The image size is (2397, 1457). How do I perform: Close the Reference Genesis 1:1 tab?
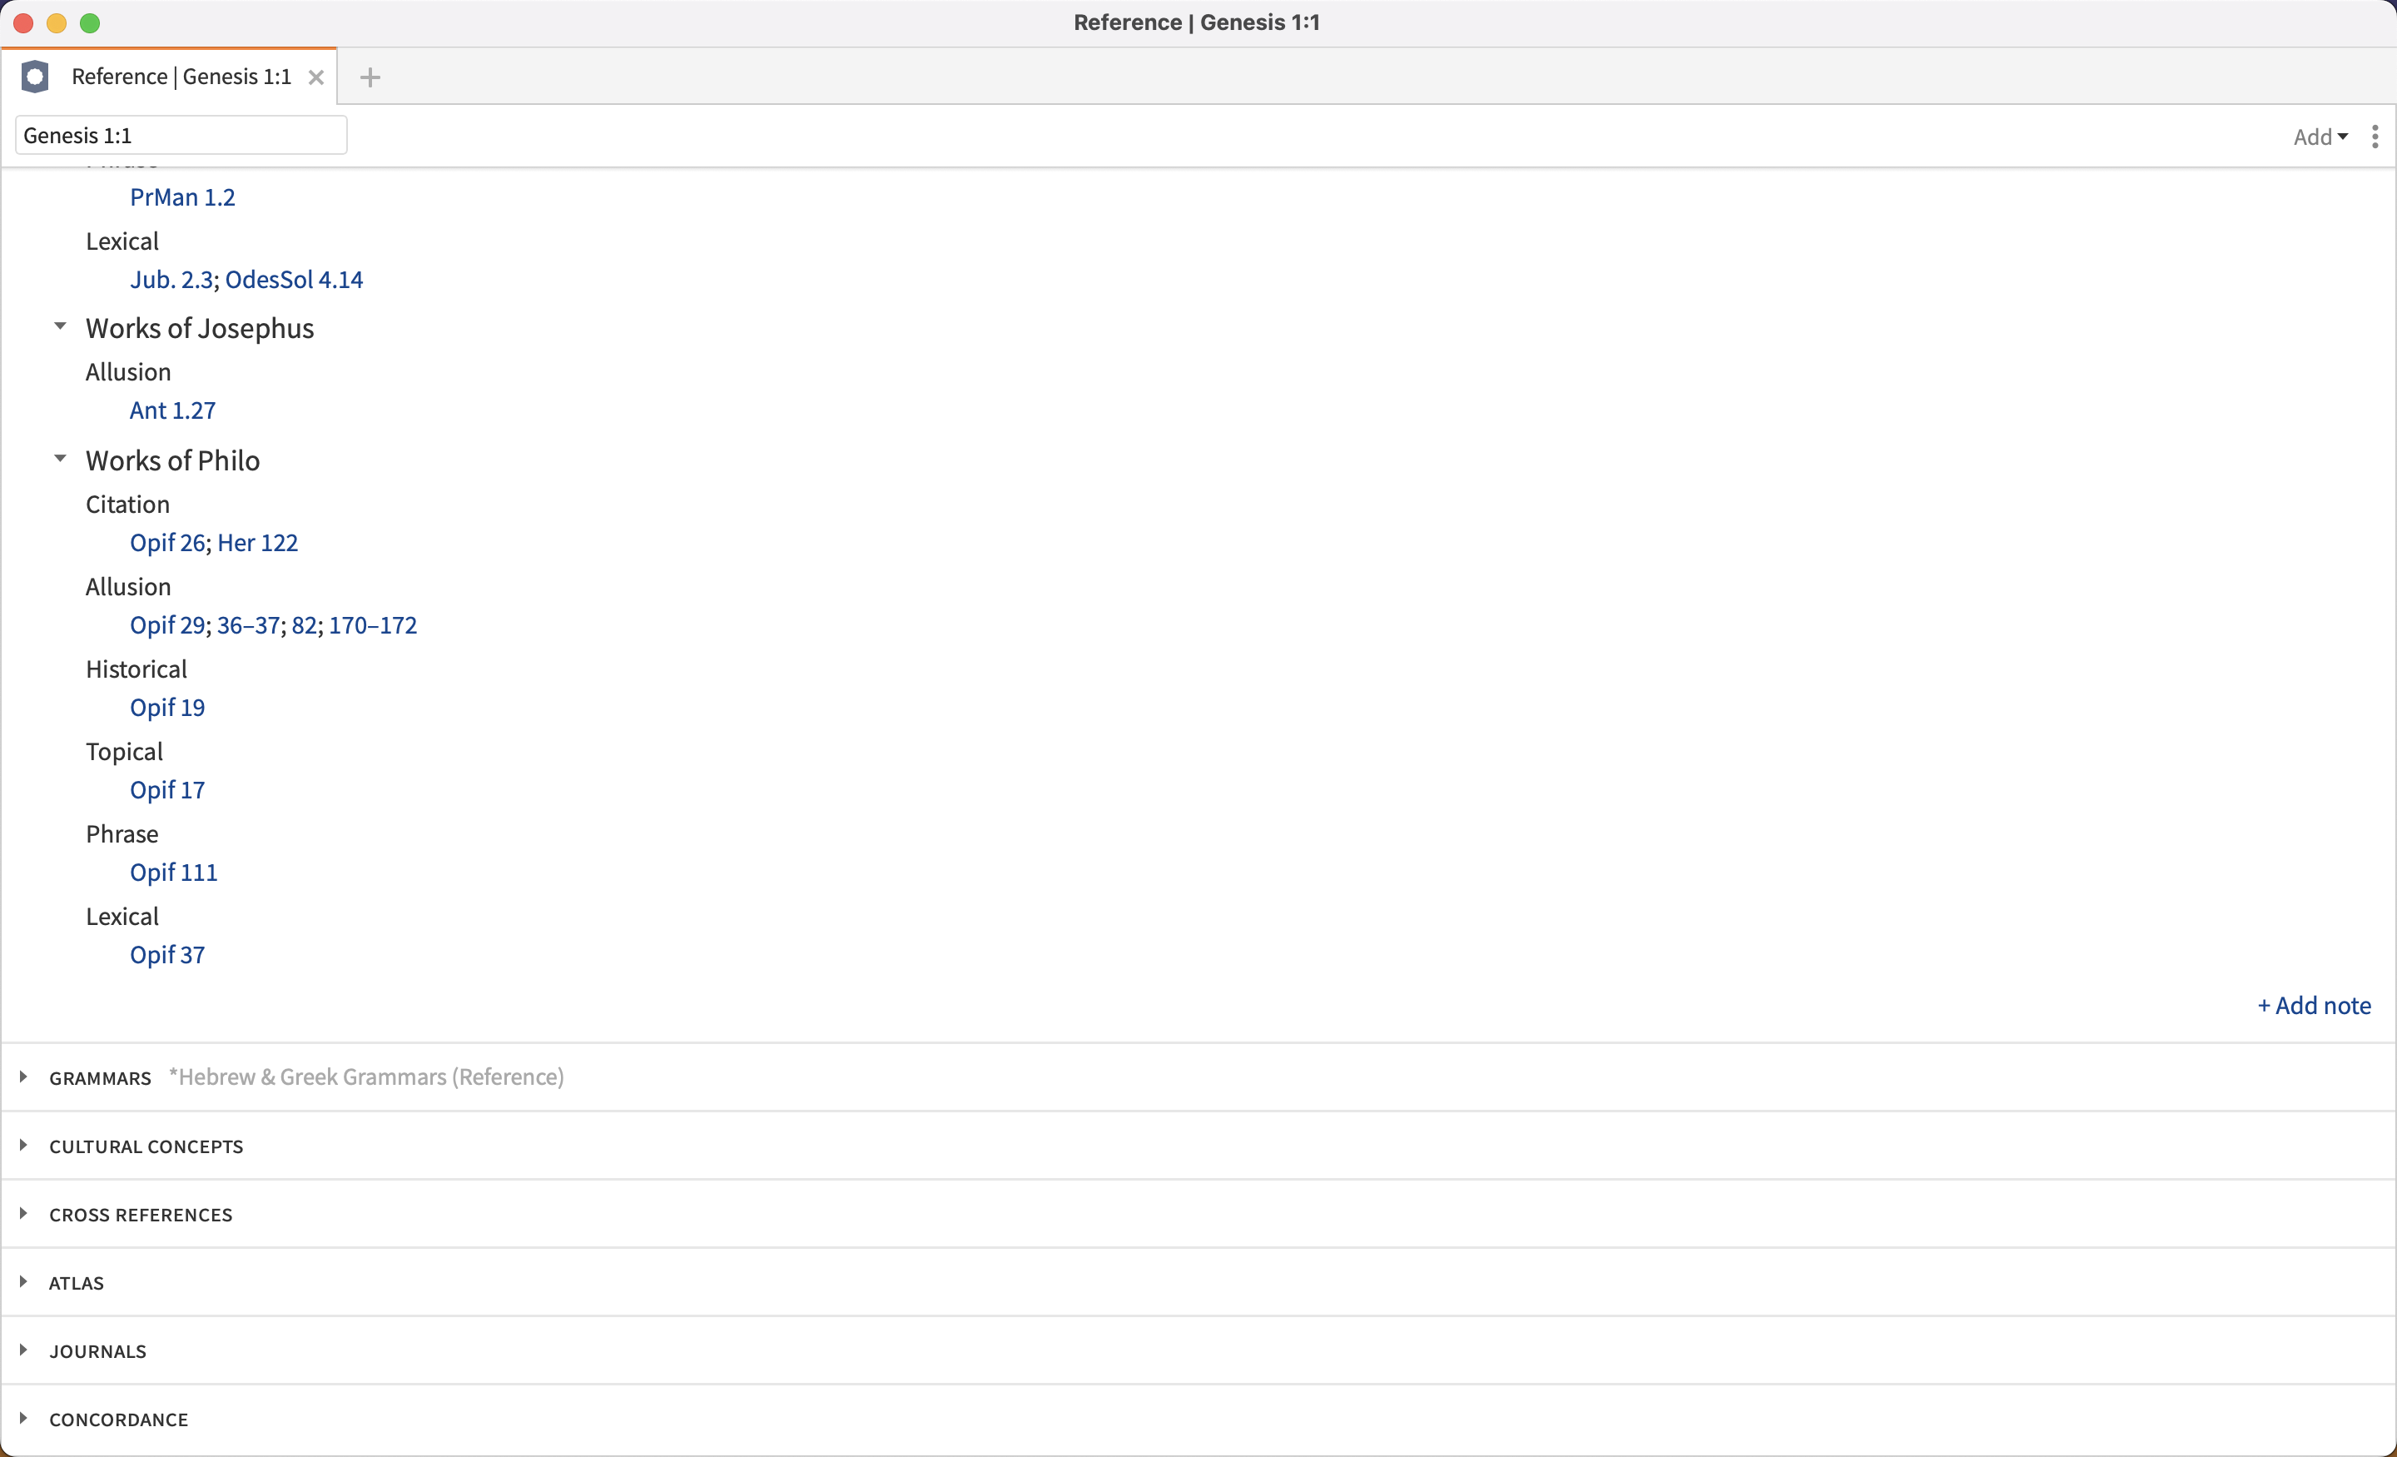(316, 78)
